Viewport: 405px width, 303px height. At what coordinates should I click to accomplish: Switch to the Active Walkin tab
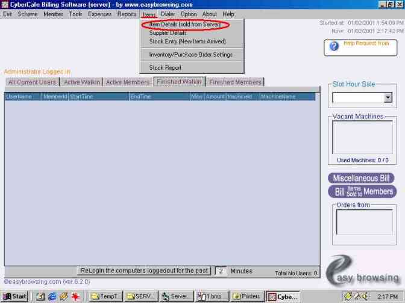point(81,82)
